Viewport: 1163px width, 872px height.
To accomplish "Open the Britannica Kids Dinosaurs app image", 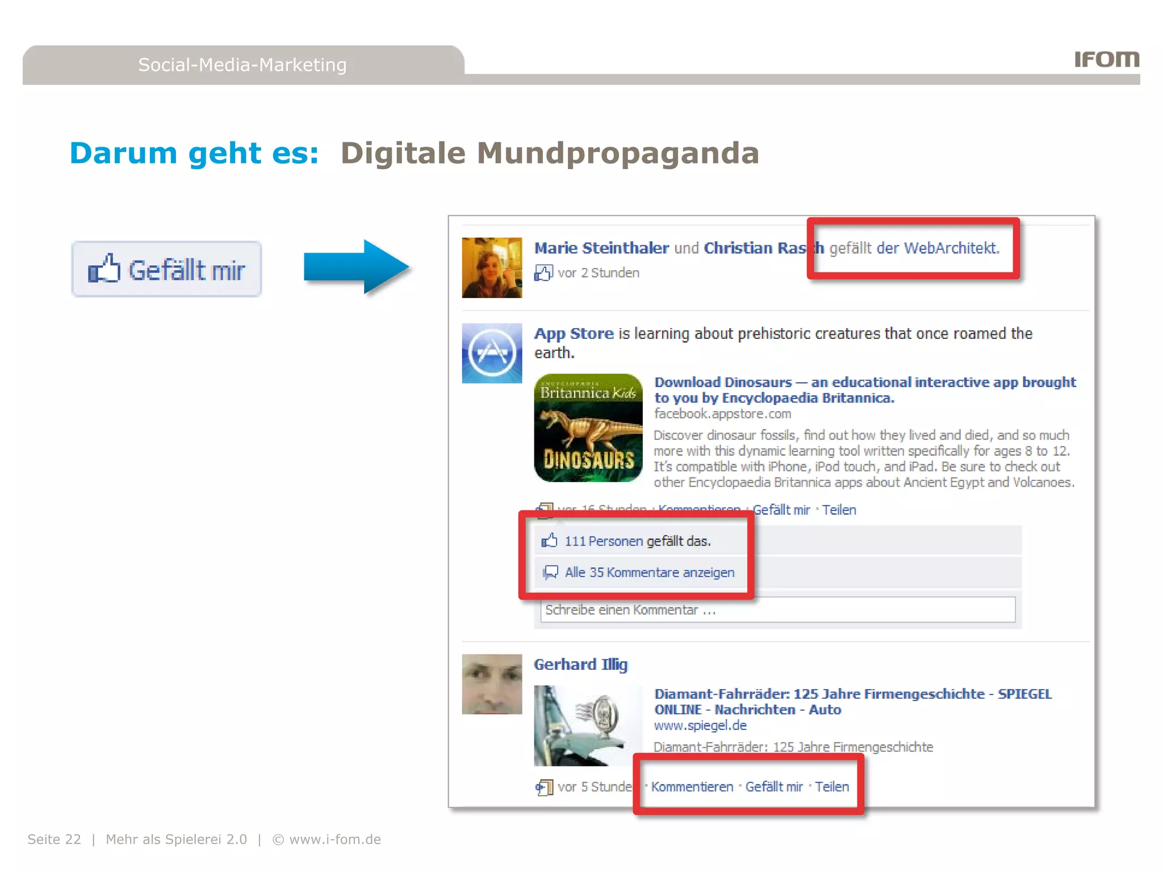I will 588,428.
